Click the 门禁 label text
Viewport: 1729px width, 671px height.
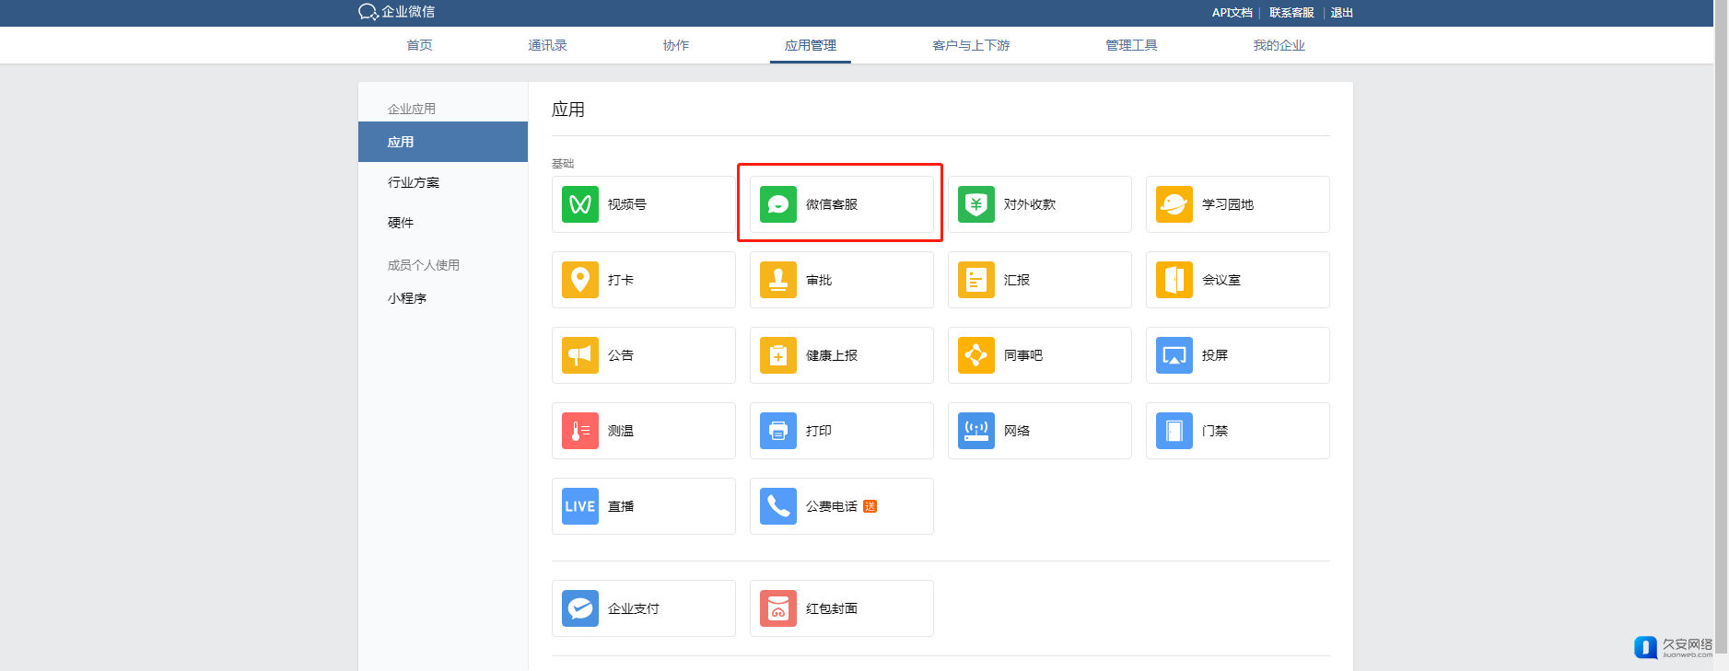coord(1215,431)
